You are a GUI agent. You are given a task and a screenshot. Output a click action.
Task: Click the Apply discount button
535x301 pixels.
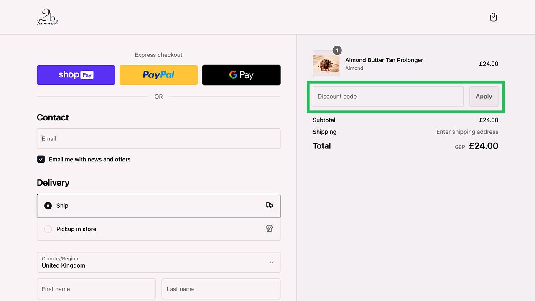484,97
